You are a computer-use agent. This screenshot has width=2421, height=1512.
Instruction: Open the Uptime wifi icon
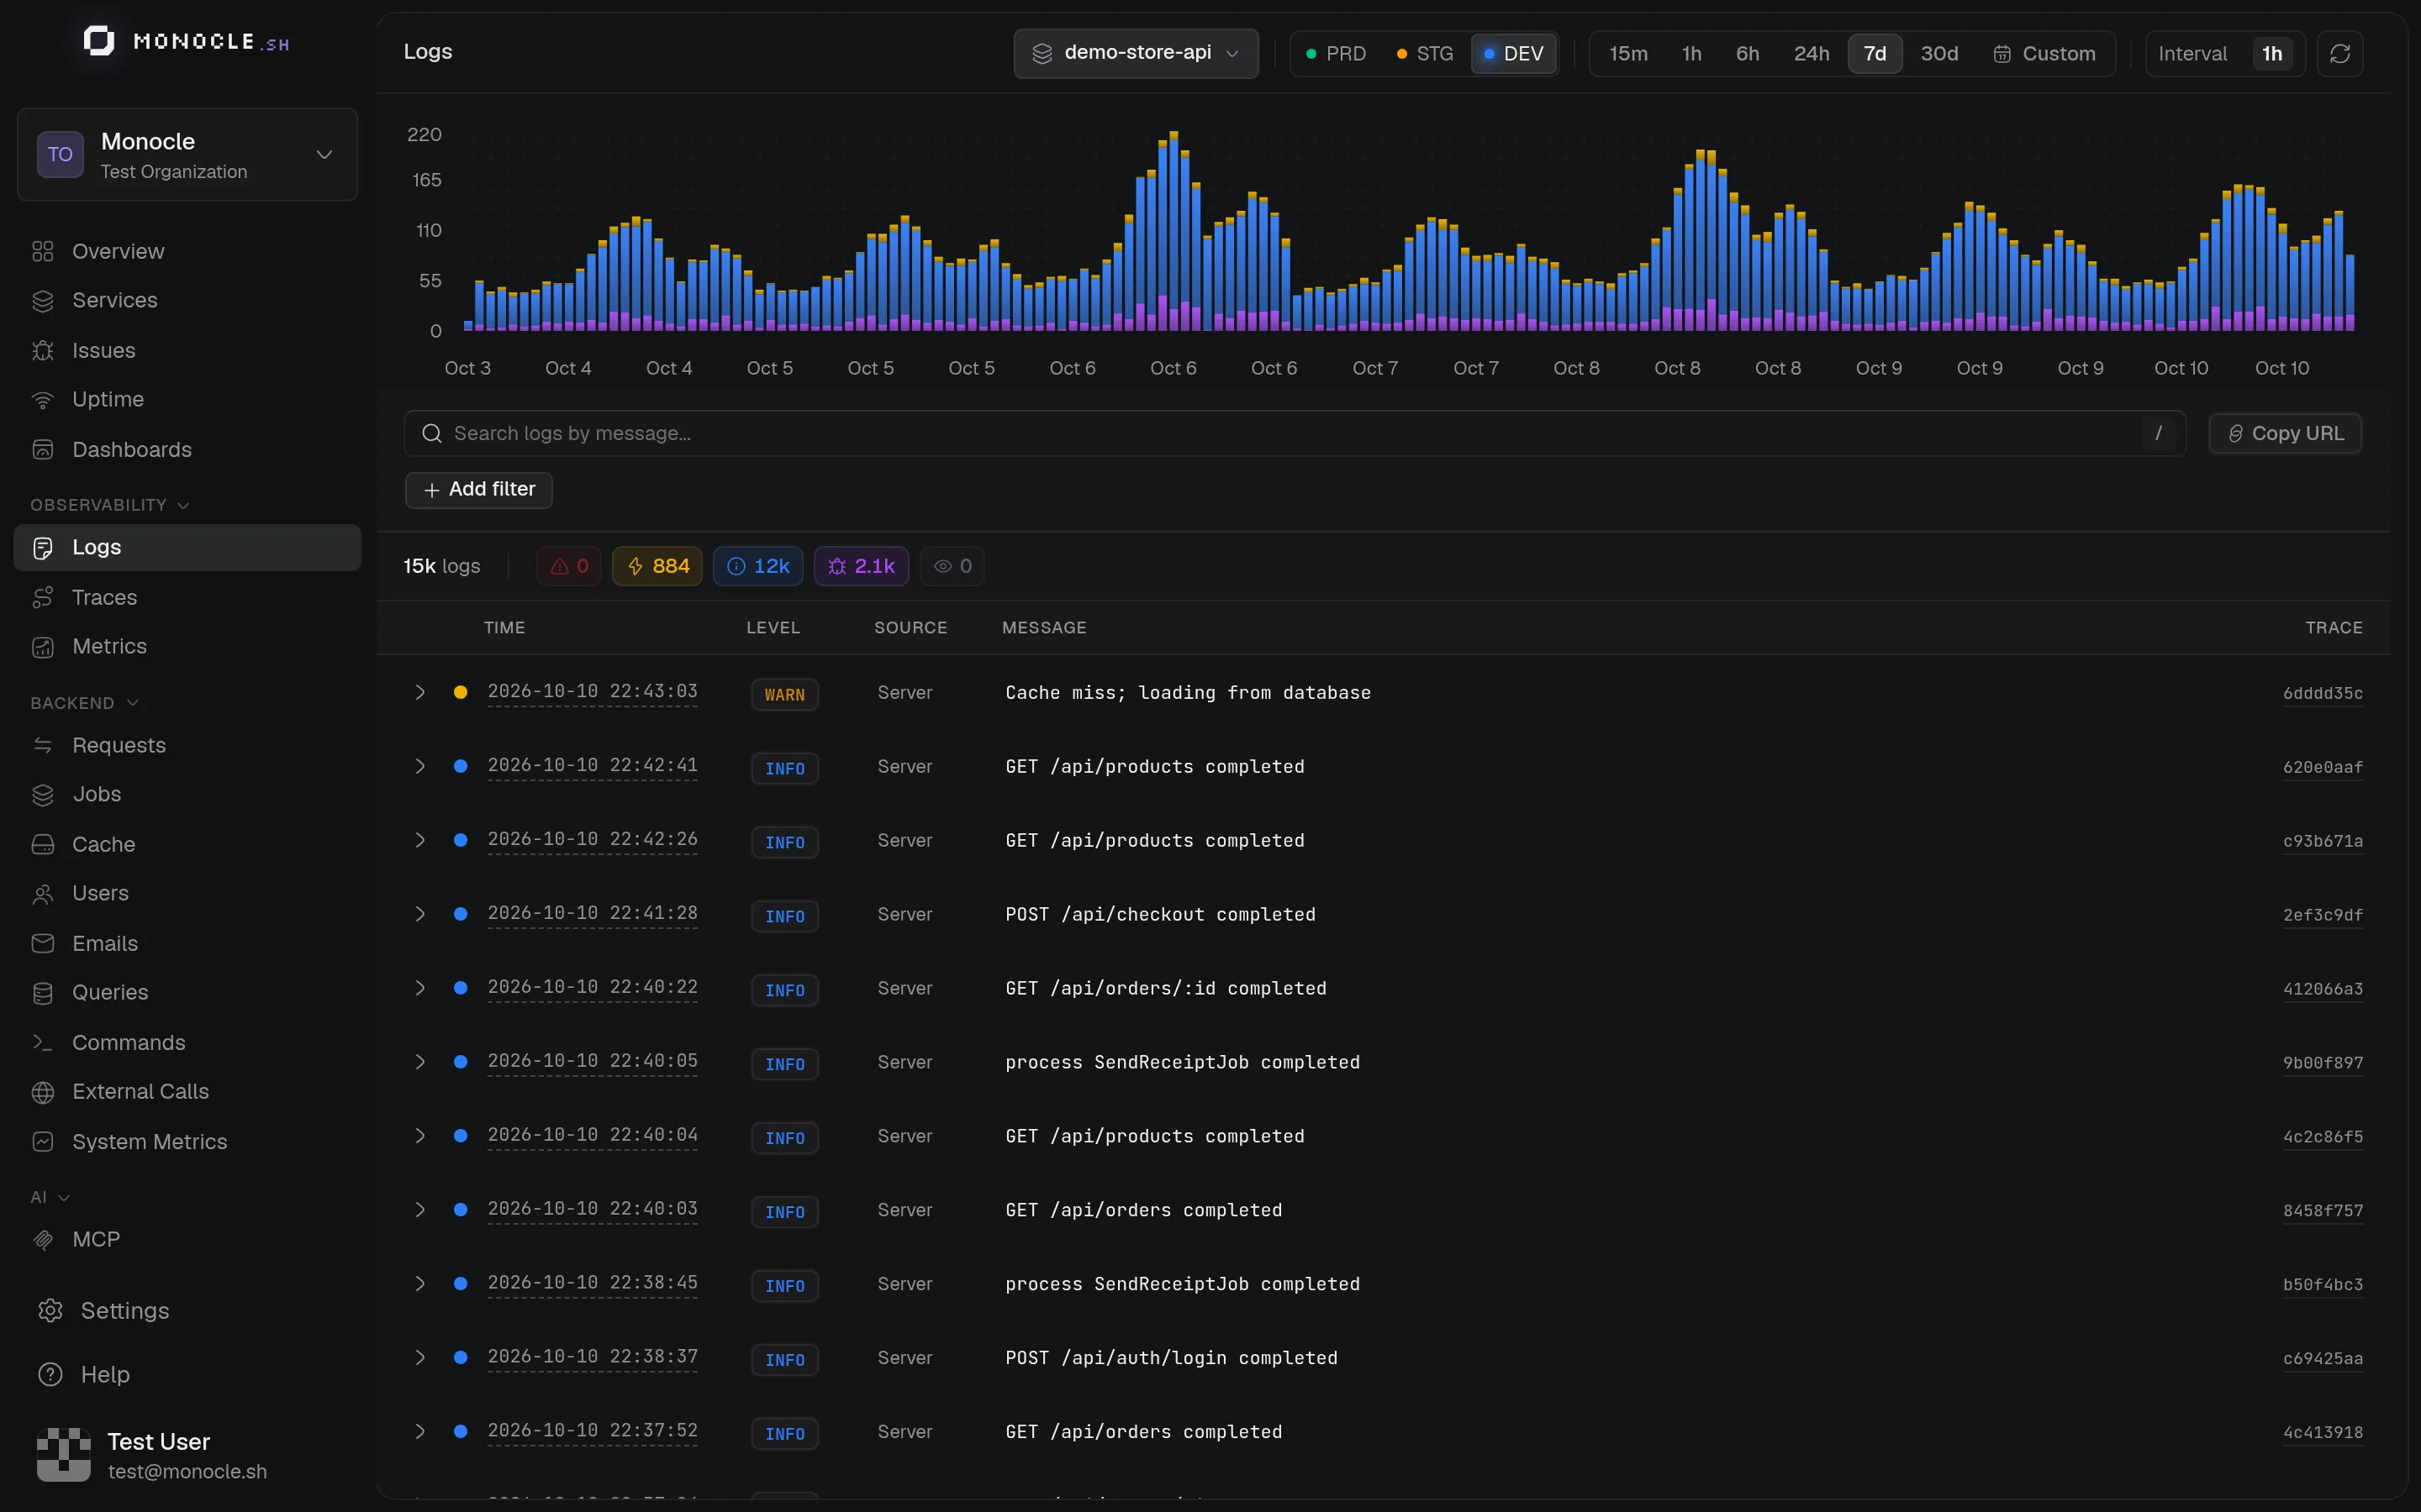(x=42, y=400)
